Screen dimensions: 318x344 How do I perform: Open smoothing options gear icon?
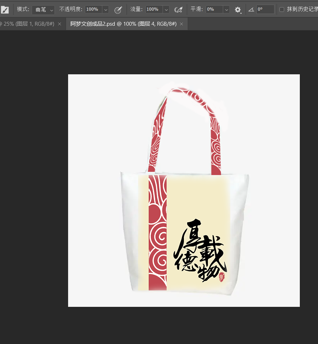pos(238,10)
